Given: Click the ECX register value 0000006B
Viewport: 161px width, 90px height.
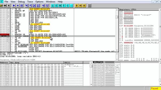Looking at the screenshot, I should 129,13.
